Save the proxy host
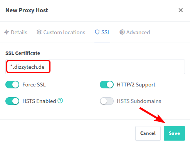The width and height of the screenshot is (190, 146). coord(174,133)
